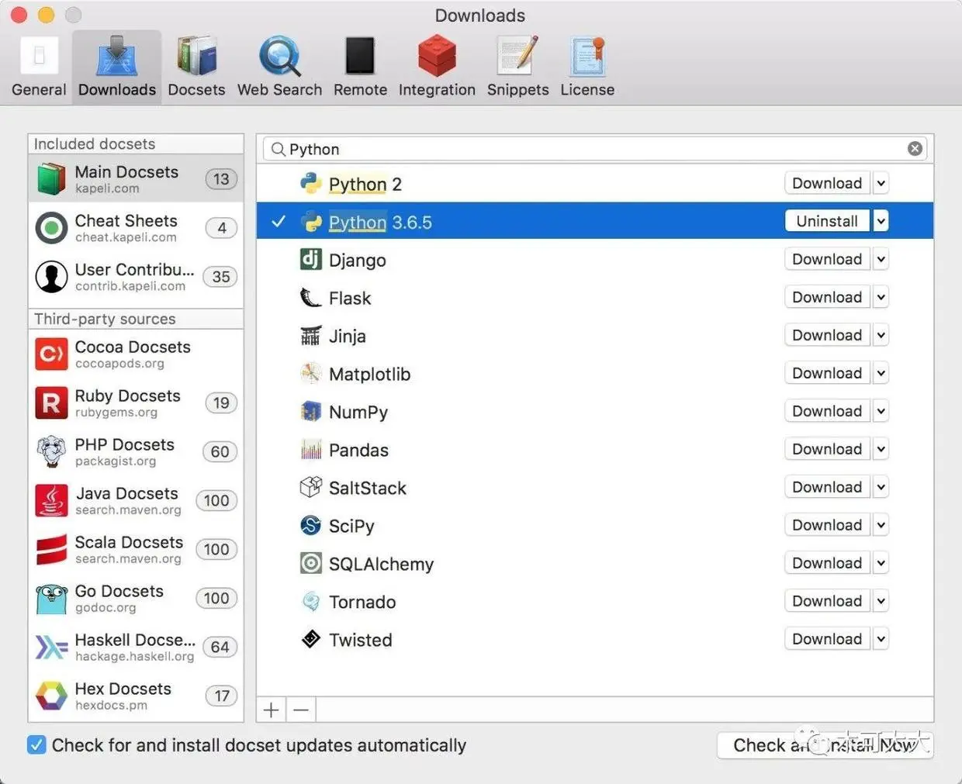Open version dropdown for SciPy

coord(881,525)
